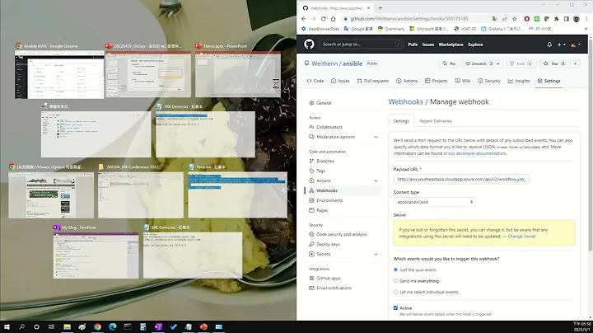The height and width of the screenshot is (333, 593).
Task: Open taskbar search magnifier
Action: click(x=22, y=326)
